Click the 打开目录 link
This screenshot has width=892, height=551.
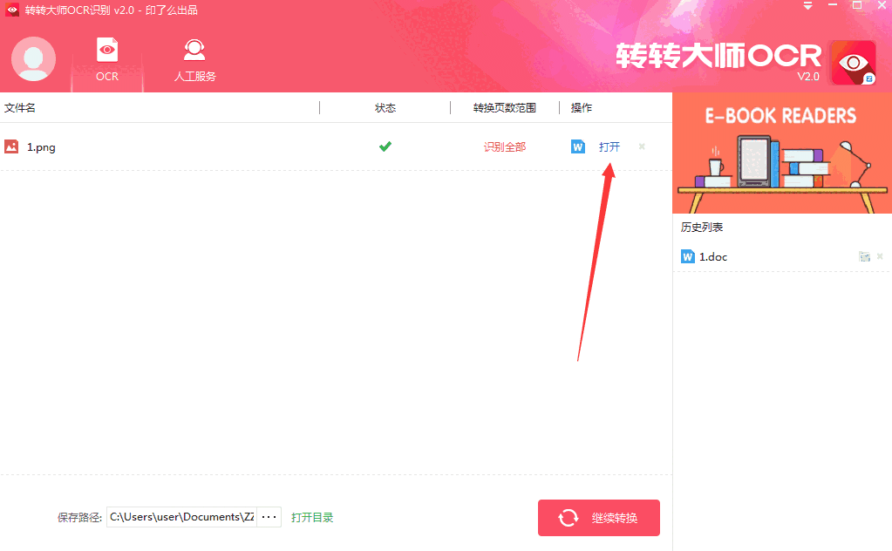tap(312, 516)
